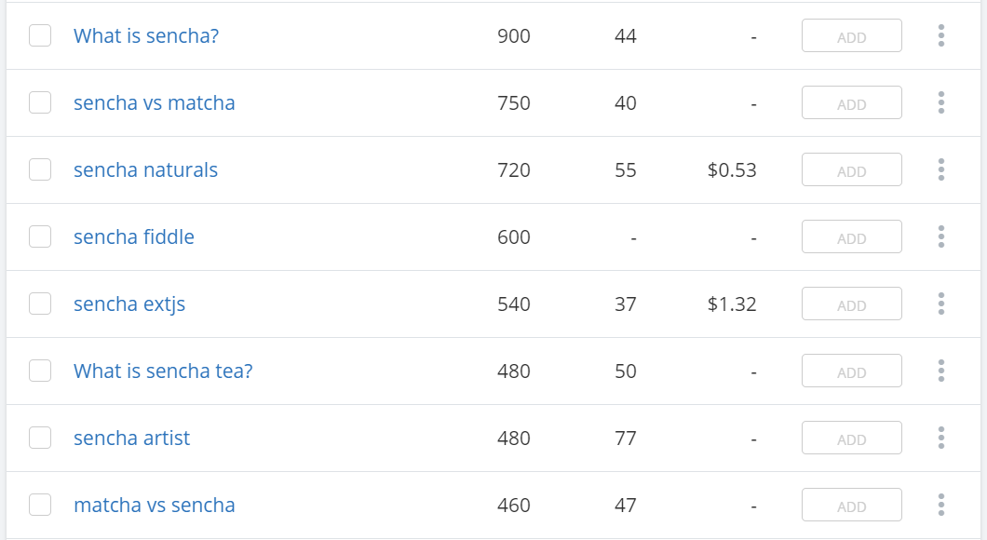Open three-dot menu for What is sencha?
Image resolution: width=987 pixels, height=540 pixels.
pos(941,36)
